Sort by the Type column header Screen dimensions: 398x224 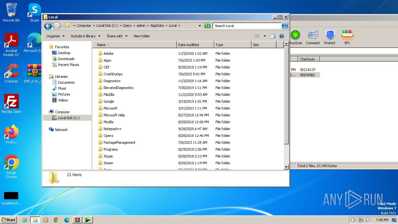click(x=233, y=45)
